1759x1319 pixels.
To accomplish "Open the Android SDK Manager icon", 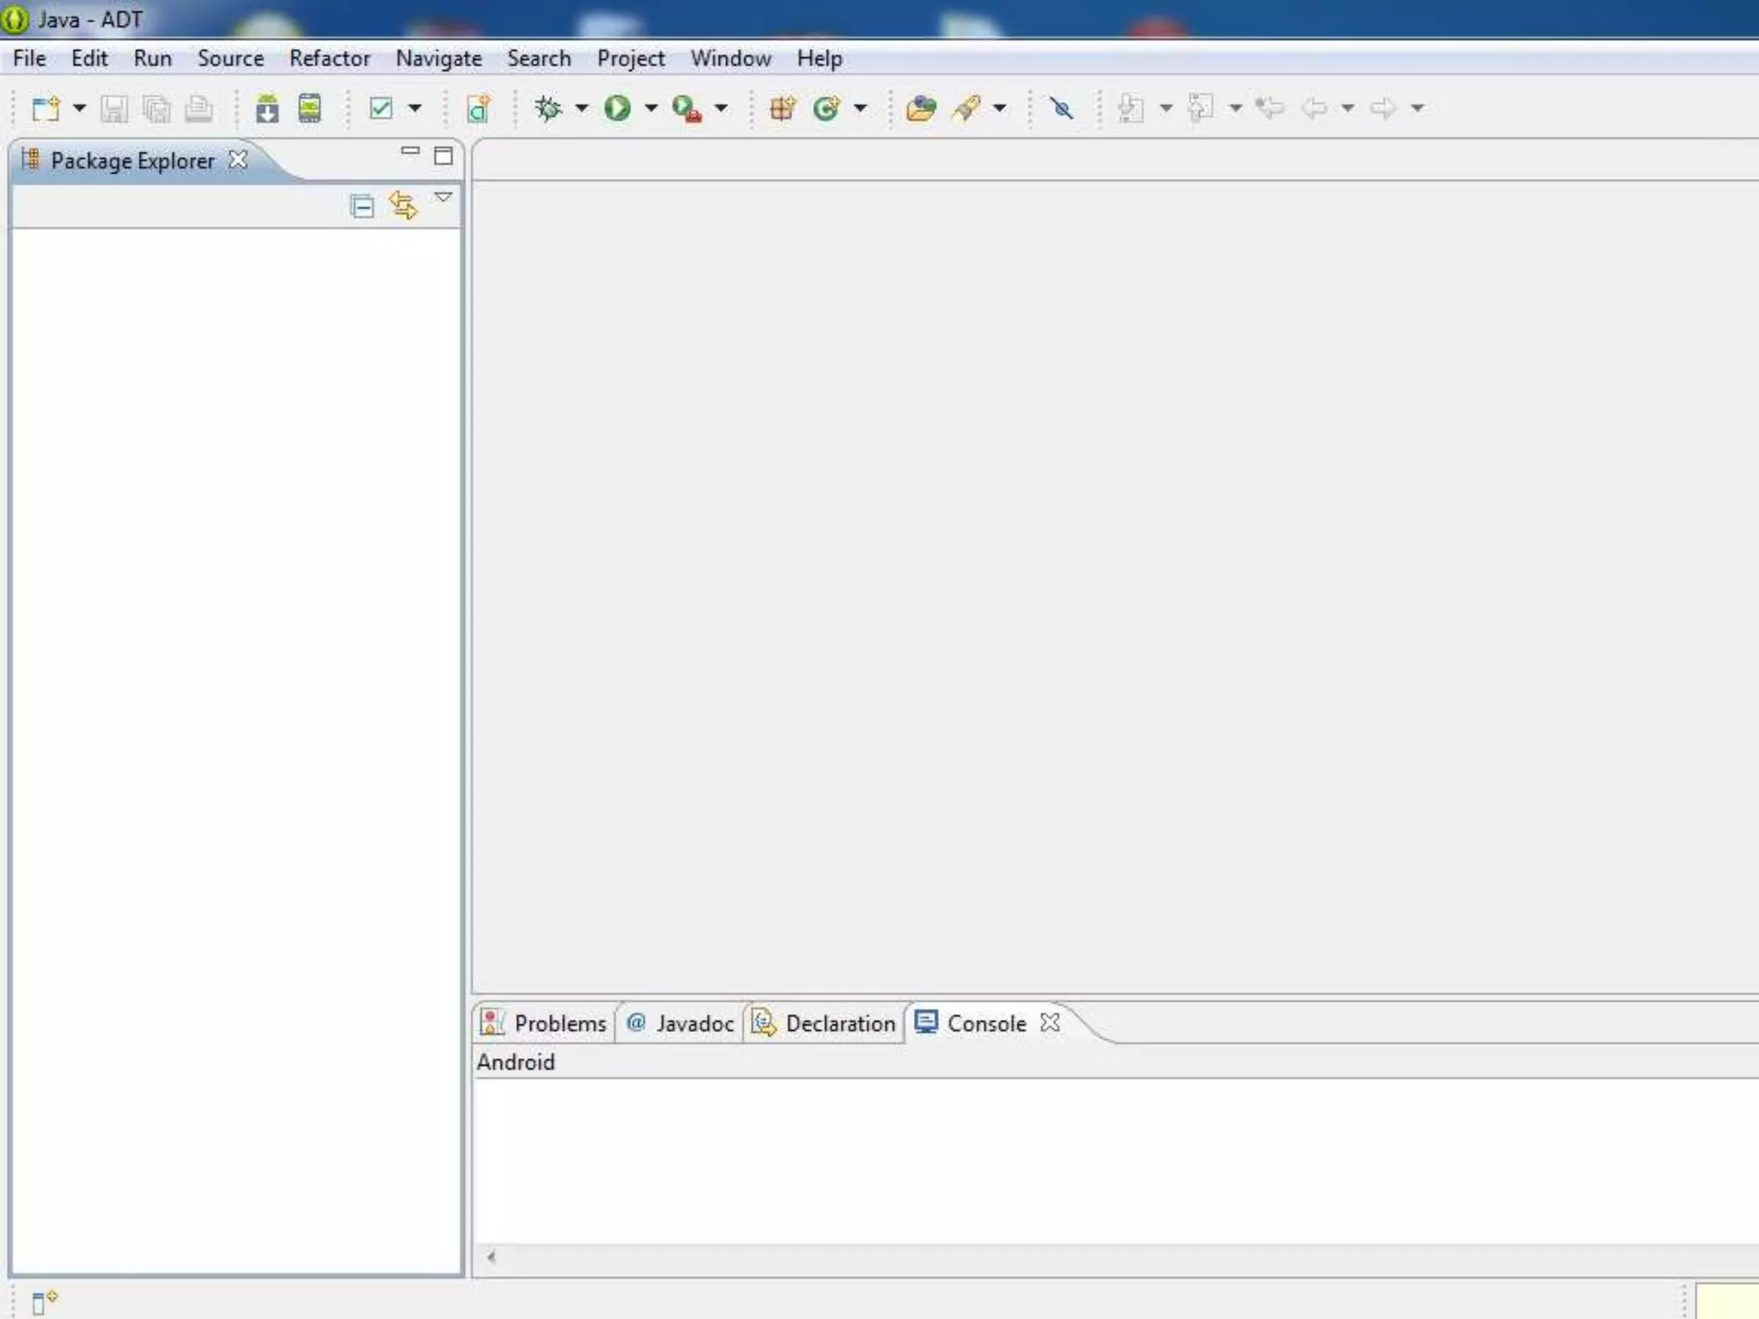I will point(267,108).
